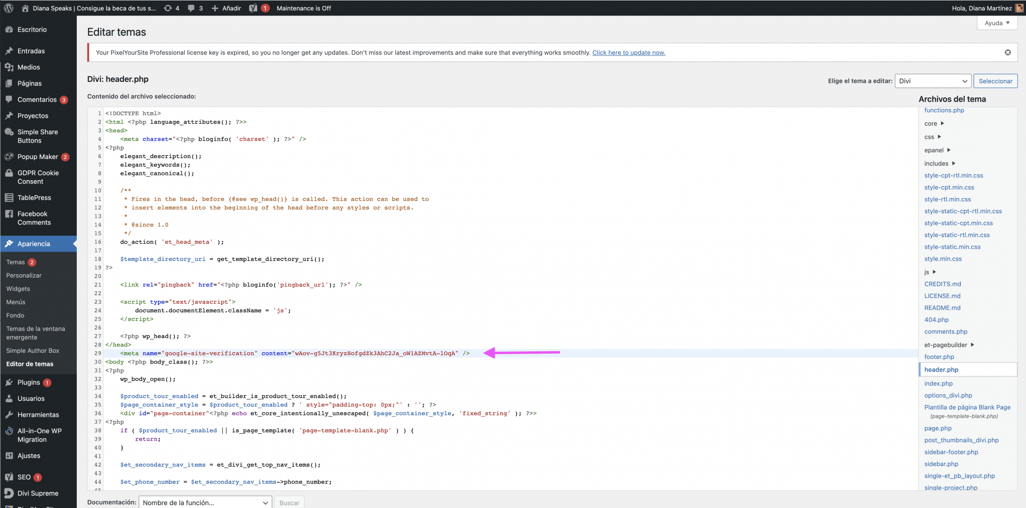The width and height of the screenshot is (1026, 508).
Task: Open the Ayuda help dropdown
Action: tap(997, 23)
